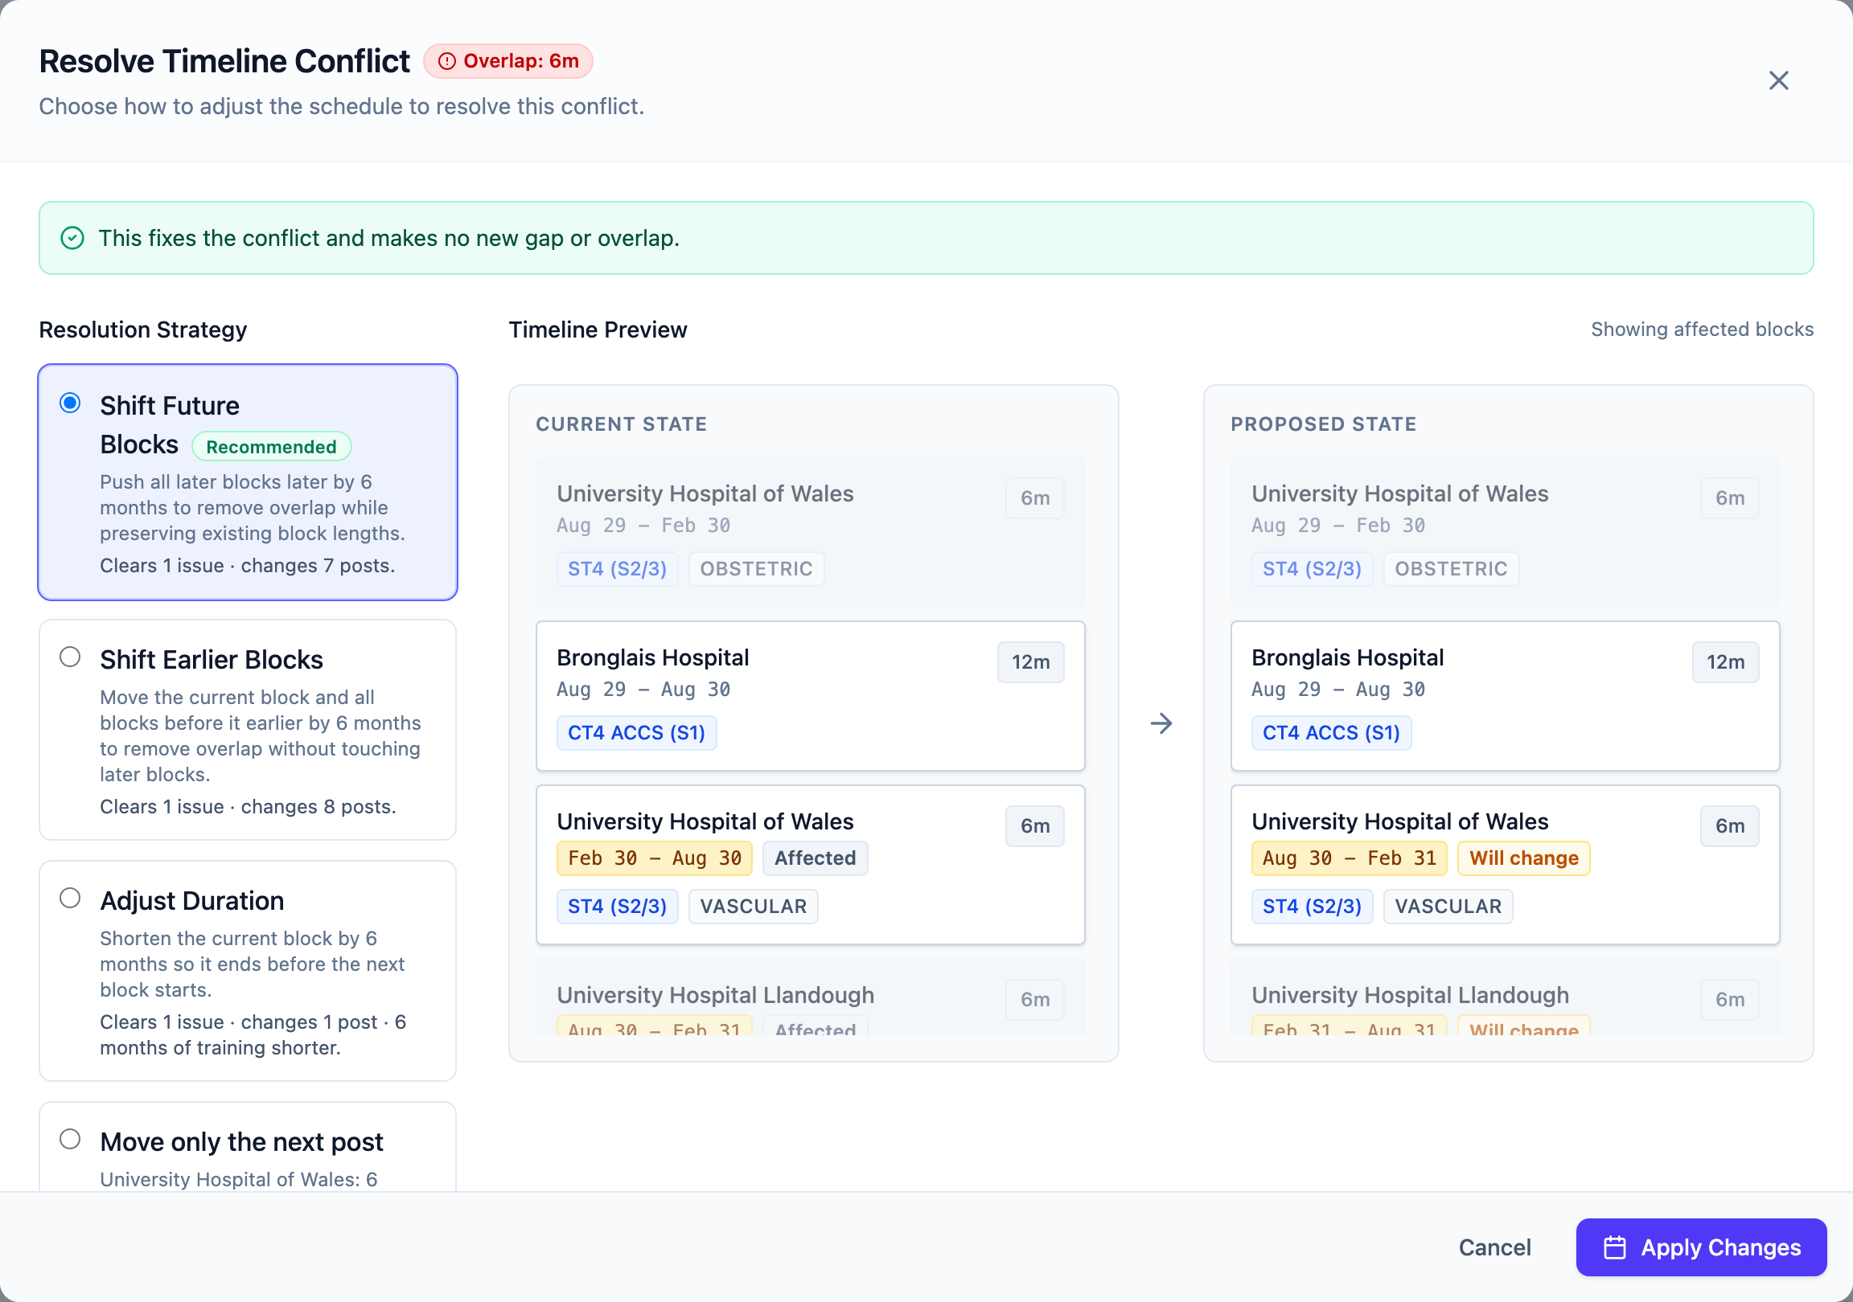The image size is (1853, 1302).
Task: Click the Cancel button
Action: (1493, 1247)
